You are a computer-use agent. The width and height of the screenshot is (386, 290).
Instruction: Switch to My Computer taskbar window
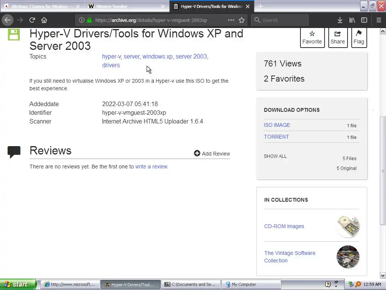pyautogui.click(x=251, y=284)
